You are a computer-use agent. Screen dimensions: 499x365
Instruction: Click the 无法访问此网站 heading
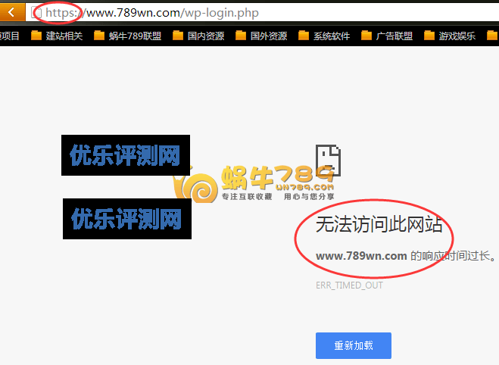coord(379,224)
